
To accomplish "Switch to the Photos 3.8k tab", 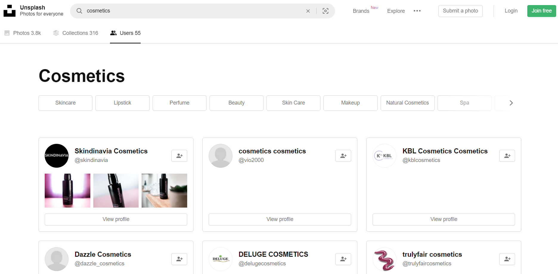I will pos(23,33).
